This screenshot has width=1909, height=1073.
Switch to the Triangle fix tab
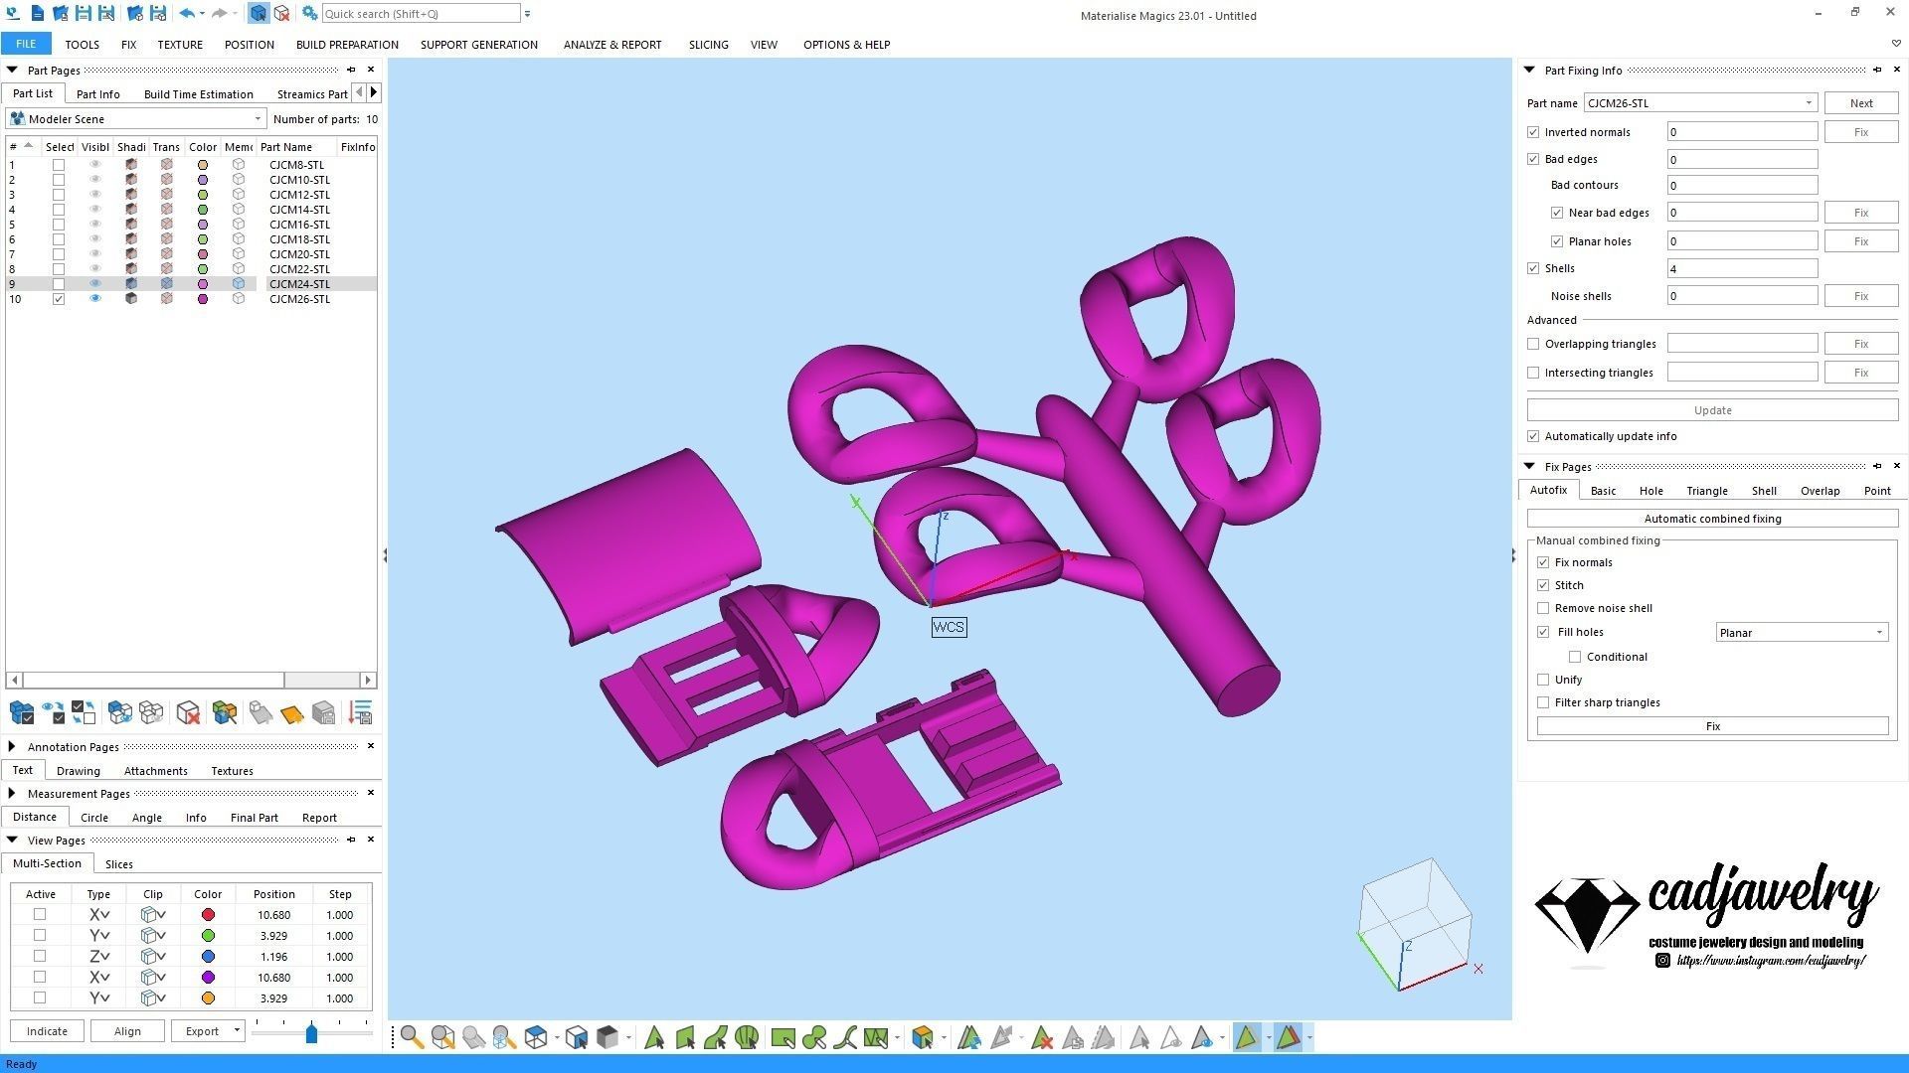[1706, 491]
